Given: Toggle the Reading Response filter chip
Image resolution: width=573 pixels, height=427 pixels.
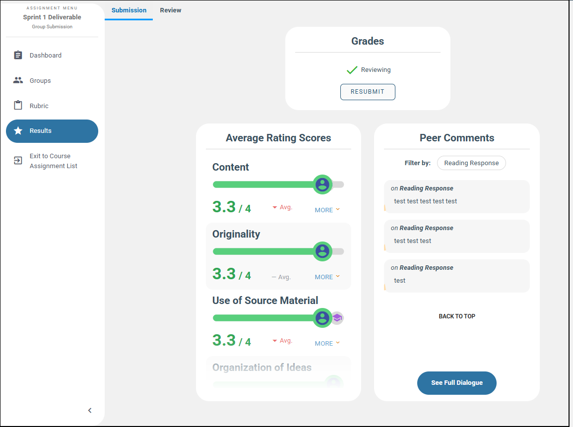Looking at the screenshot, I should [471, 163].
